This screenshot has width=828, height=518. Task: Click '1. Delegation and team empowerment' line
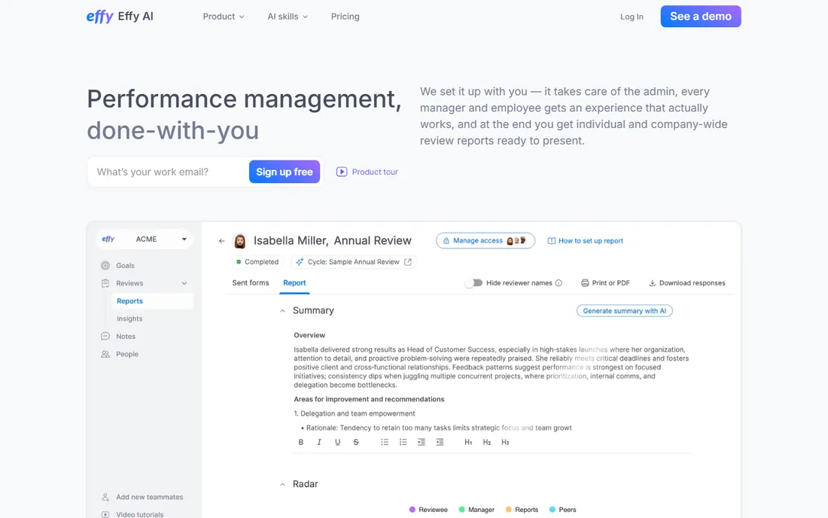[355, 413]
